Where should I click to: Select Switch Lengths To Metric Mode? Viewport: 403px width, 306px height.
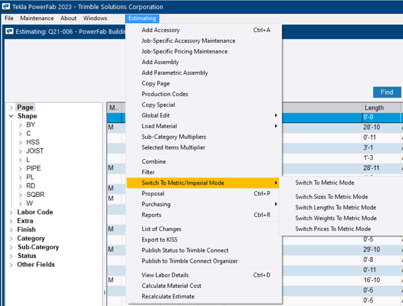point(335,208)
